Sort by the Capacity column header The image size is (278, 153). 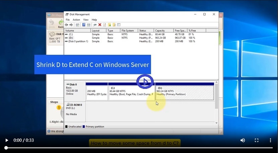164,31
